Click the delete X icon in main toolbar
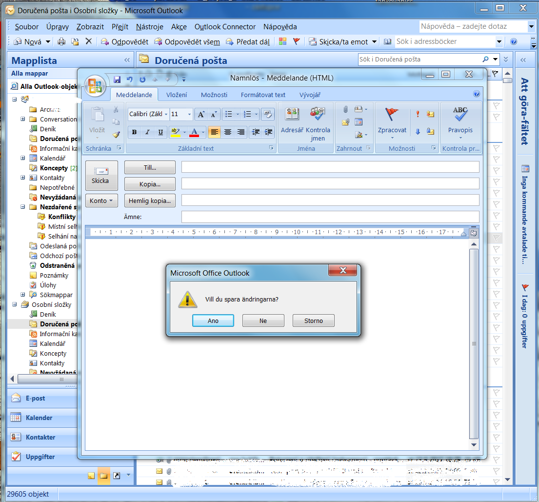Screen dimensions: 539x502 [x=89, y=41]
